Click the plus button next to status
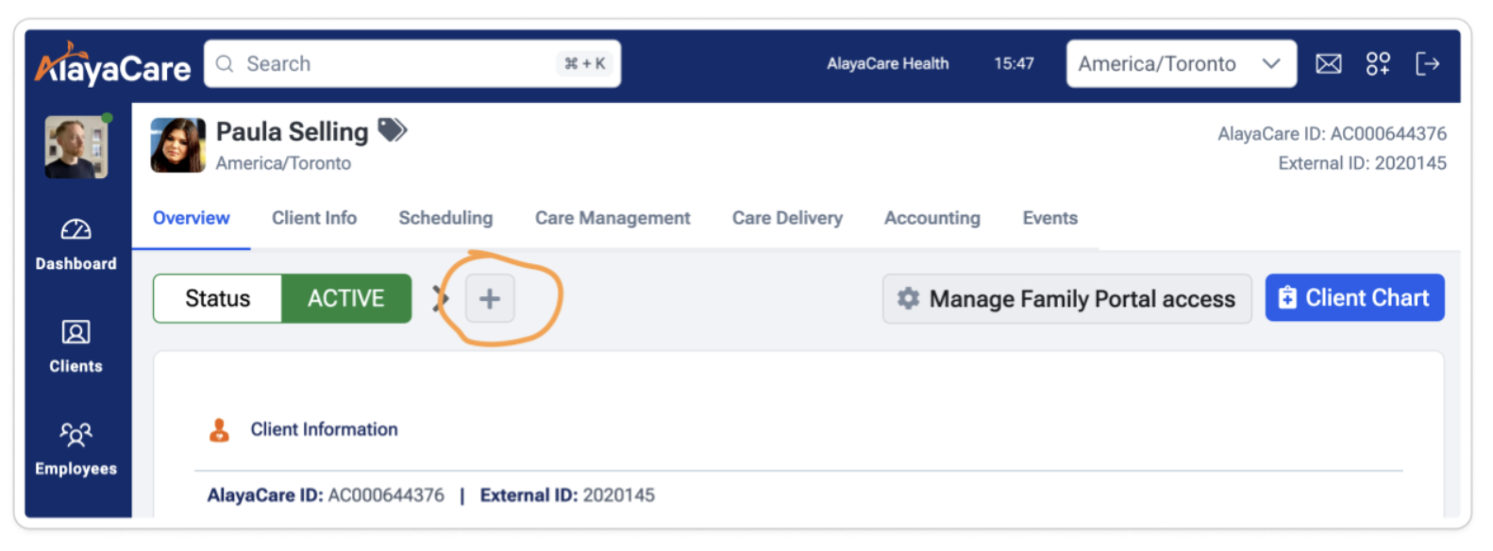The width and height of the screenshot is (1493, 551). click(x=489, y=299)
